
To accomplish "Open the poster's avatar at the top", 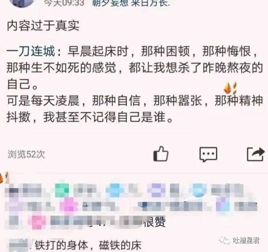I will [22, 3].
